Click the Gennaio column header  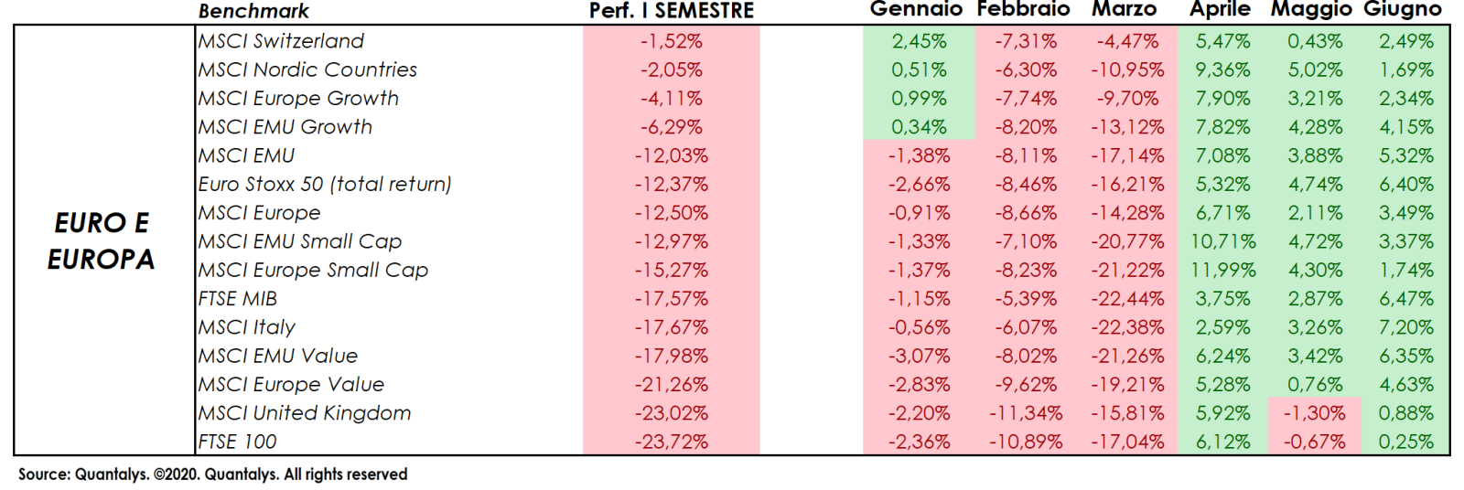pos(916,10)
